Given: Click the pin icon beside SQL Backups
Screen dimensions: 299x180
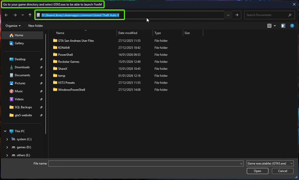Looking at the screenshot, I should [41, 107].
